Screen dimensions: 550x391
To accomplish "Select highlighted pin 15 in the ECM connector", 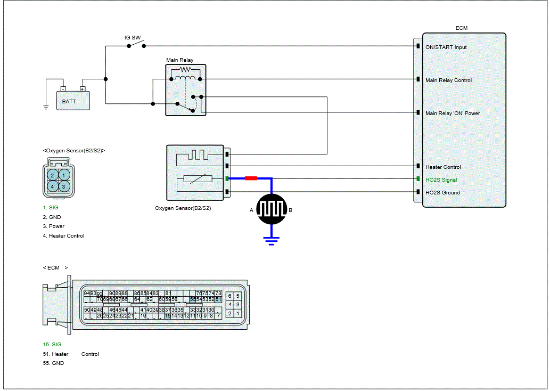I will point(168,316).
